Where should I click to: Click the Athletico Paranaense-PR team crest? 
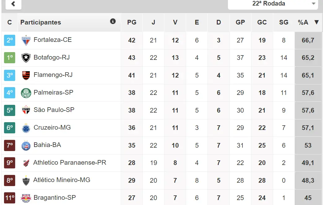[x=26, y=163]
